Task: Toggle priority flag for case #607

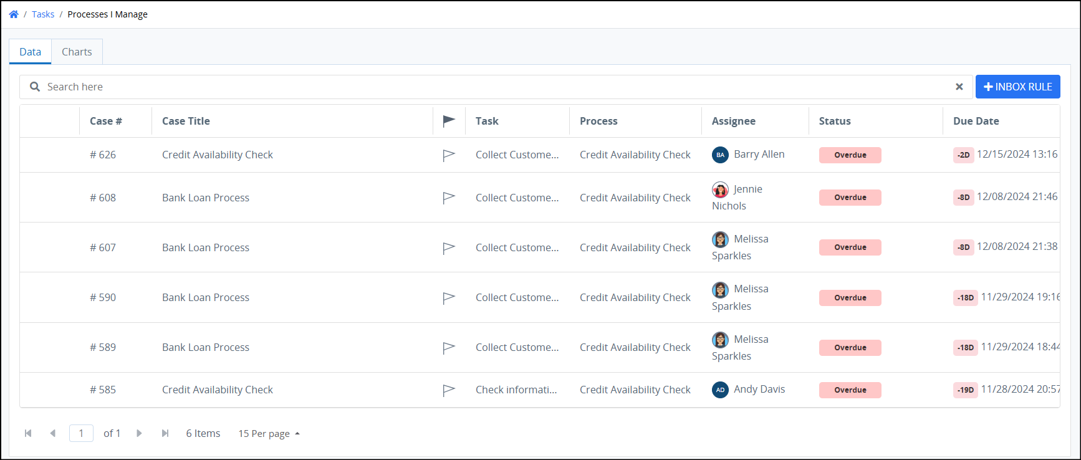Action: tap(449, 248)
